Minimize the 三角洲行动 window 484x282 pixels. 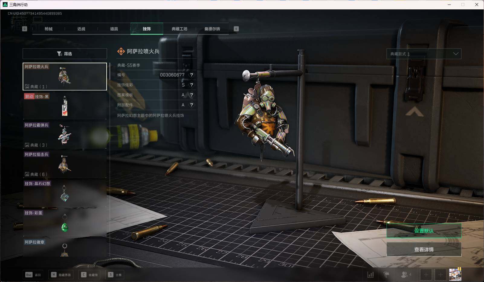pos(449,5)
